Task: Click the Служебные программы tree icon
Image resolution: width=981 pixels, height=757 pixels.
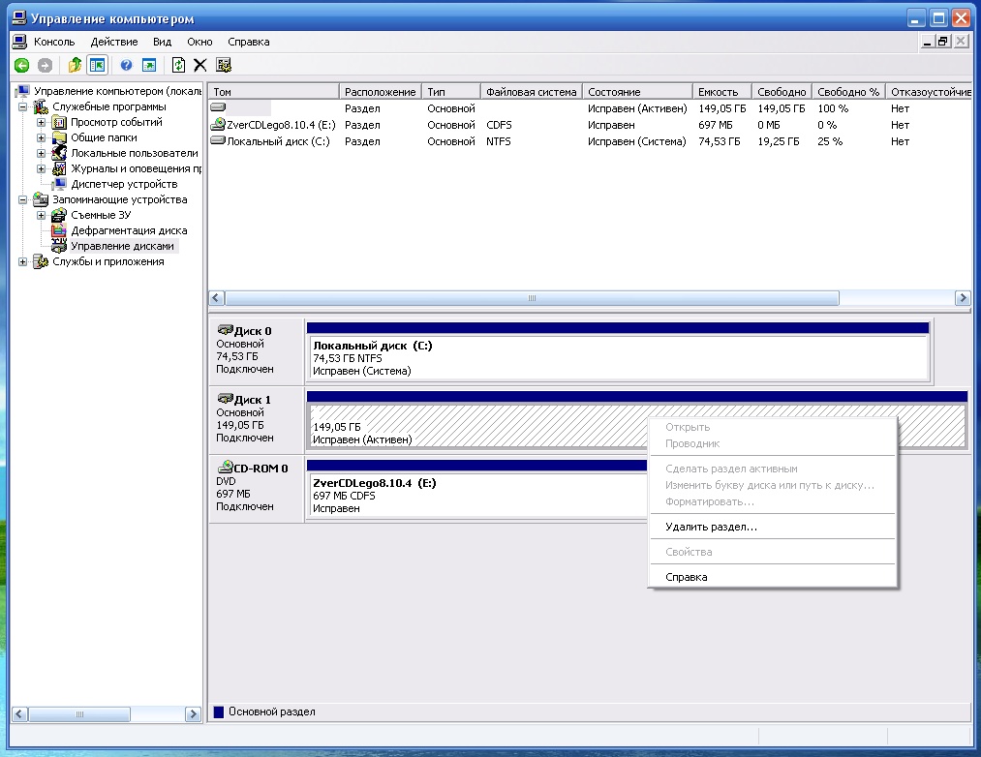Action: pyautogui.click(x=42, y=107)
